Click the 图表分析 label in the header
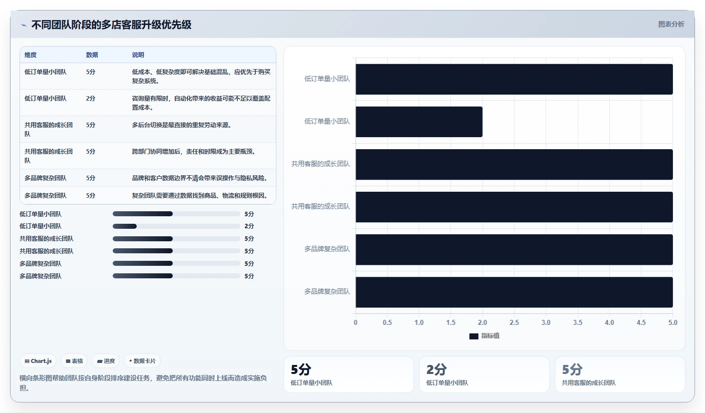Image resolution: width=705 pixels, height=413 pixels. (671, 24)
